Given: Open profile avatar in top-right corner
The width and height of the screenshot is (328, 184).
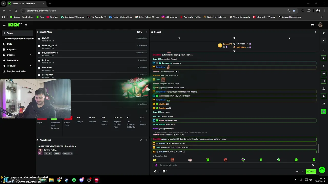Looking at the screenshot, I should click(320, 25).
